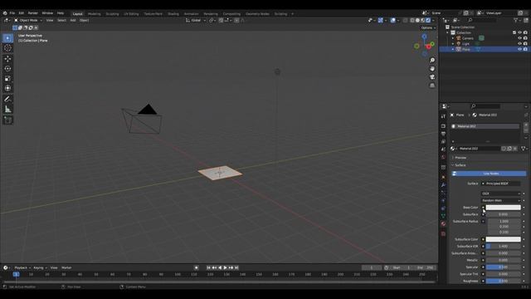Screen dimensions: 531x299
Task: Hide the Plane object in outliner
Action: [x=519, y=49]
